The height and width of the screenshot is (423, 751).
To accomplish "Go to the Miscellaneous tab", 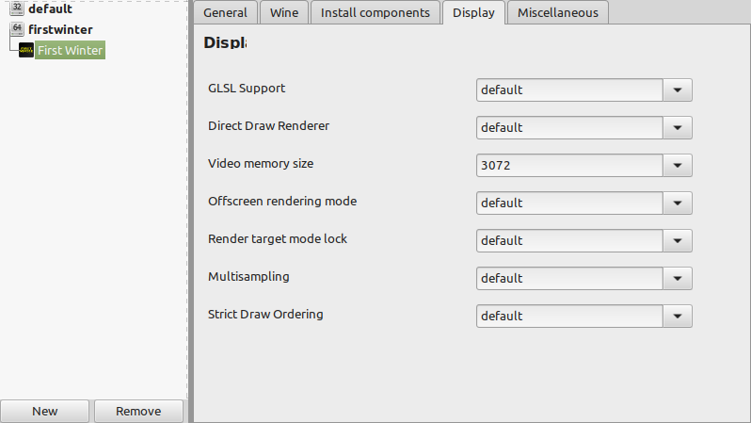I will click(x=557, y=12).
